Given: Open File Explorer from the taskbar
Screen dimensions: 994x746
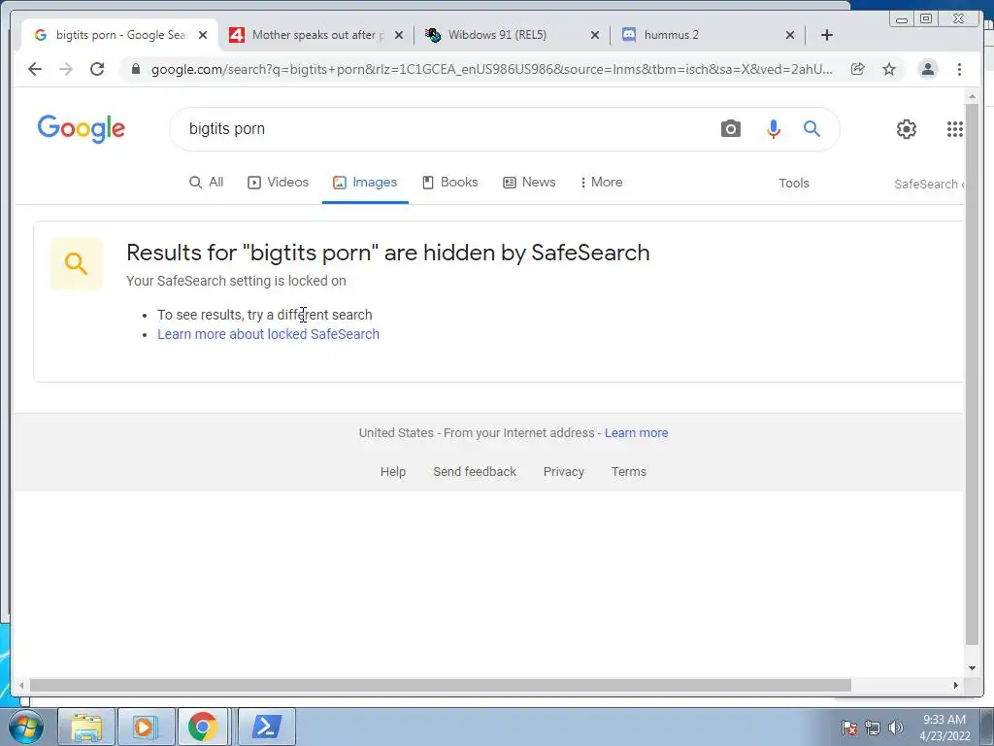Looking at the screenshot, I should click(86, 727).
